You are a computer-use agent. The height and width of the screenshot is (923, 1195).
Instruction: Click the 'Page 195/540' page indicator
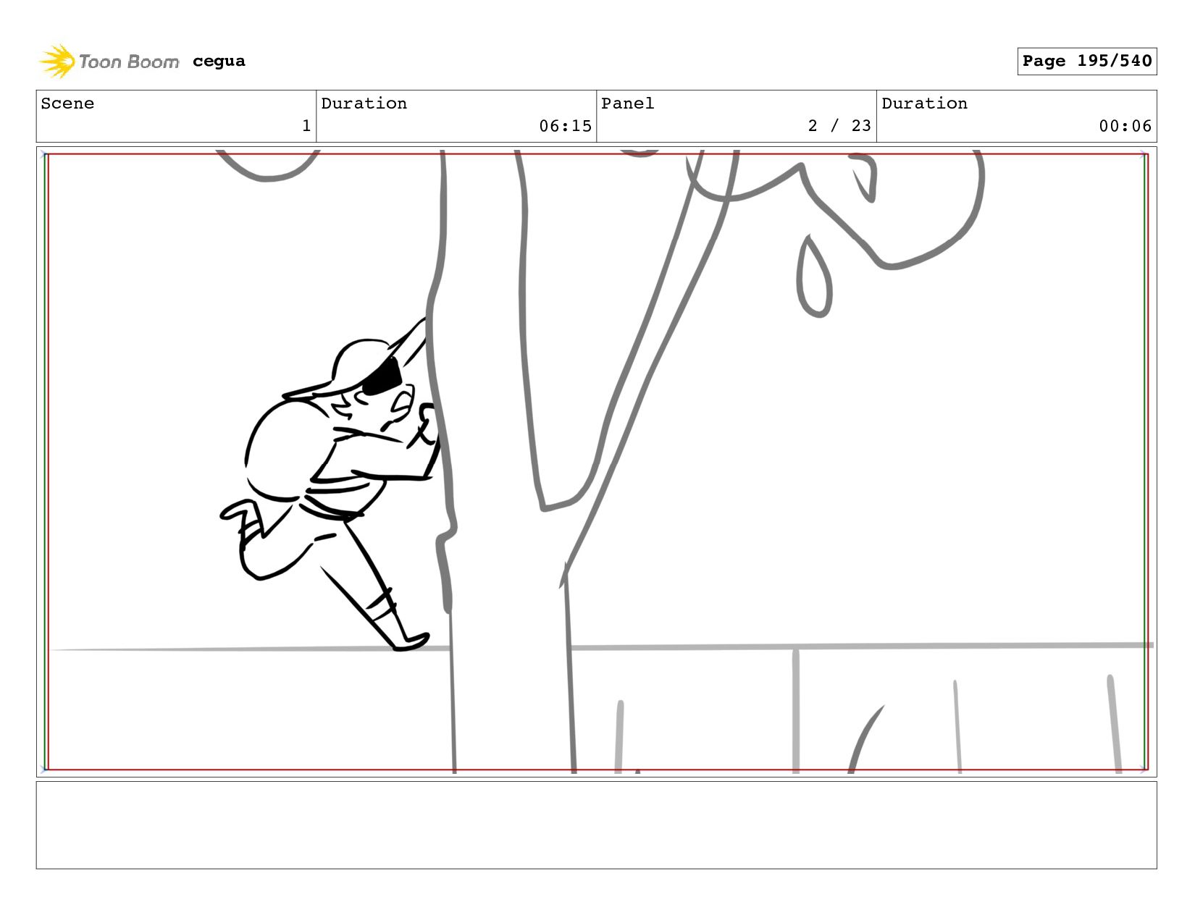coord(1086,62)
